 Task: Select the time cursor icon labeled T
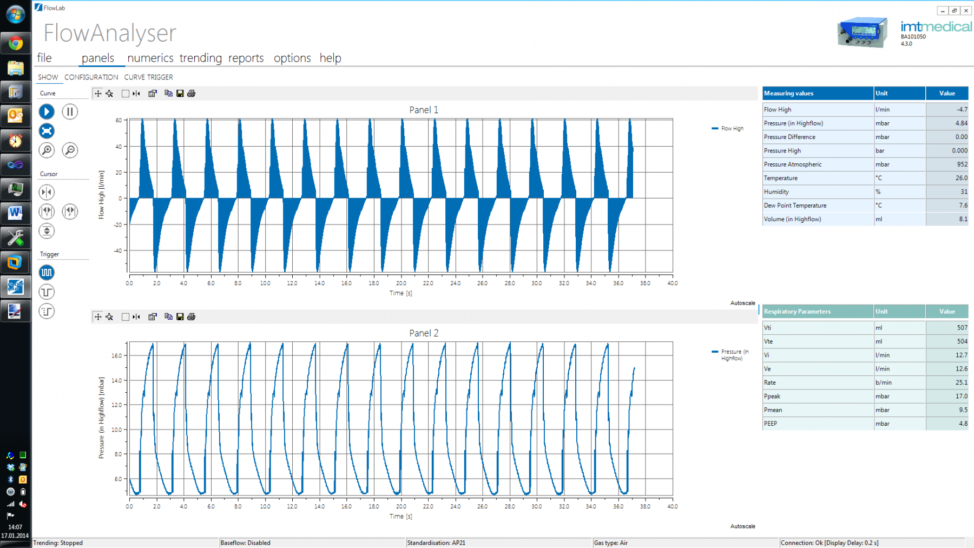(x=47, y=212)
